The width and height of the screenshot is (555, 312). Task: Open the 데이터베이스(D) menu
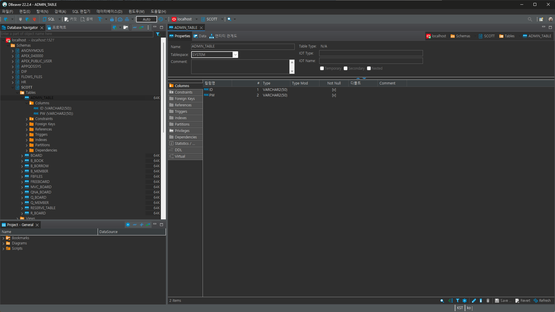pos(110,11)
